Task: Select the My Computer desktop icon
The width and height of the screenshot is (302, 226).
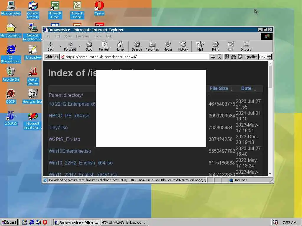Action: pyautogui.click(x=11, y=8)
